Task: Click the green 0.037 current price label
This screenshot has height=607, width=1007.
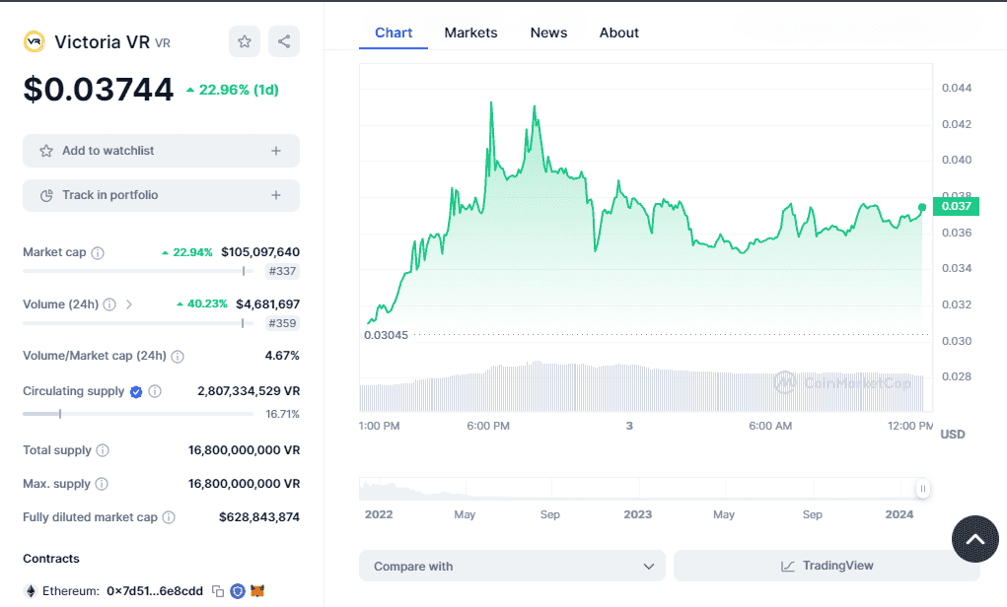Action: (956, 206)
